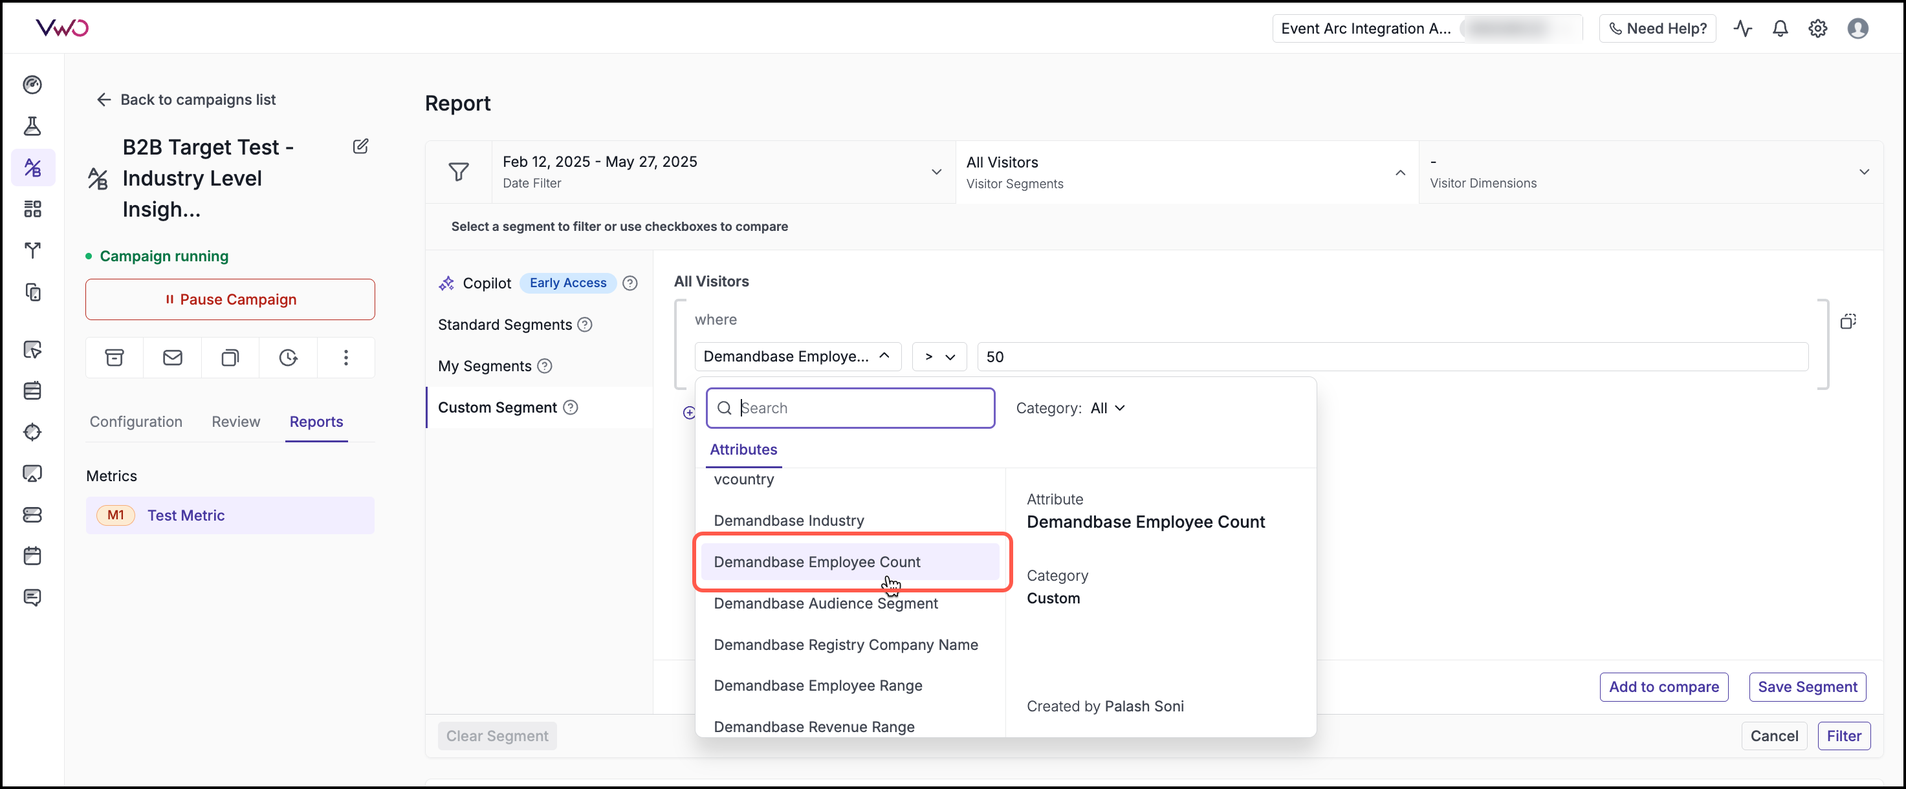Switch to the Reports tab
This screenshot has width=1906, height=789.
pyautogui.click(x=316, y=422)
